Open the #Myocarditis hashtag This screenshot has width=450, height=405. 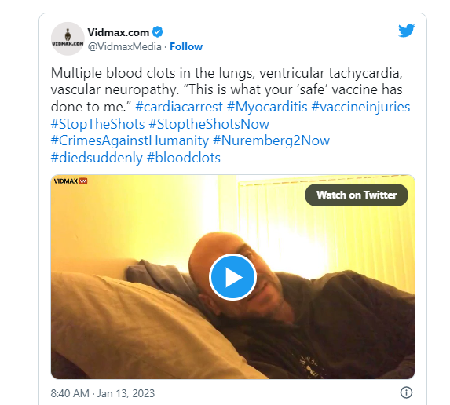[x=267, y=107]
